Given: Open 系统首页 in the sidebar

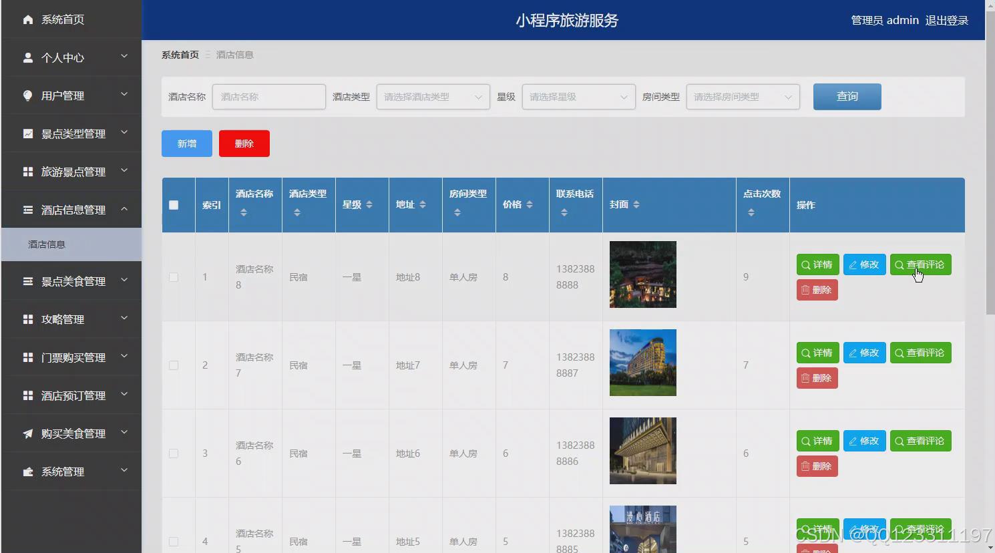Looking at the screenshot, I should [71, 19].
